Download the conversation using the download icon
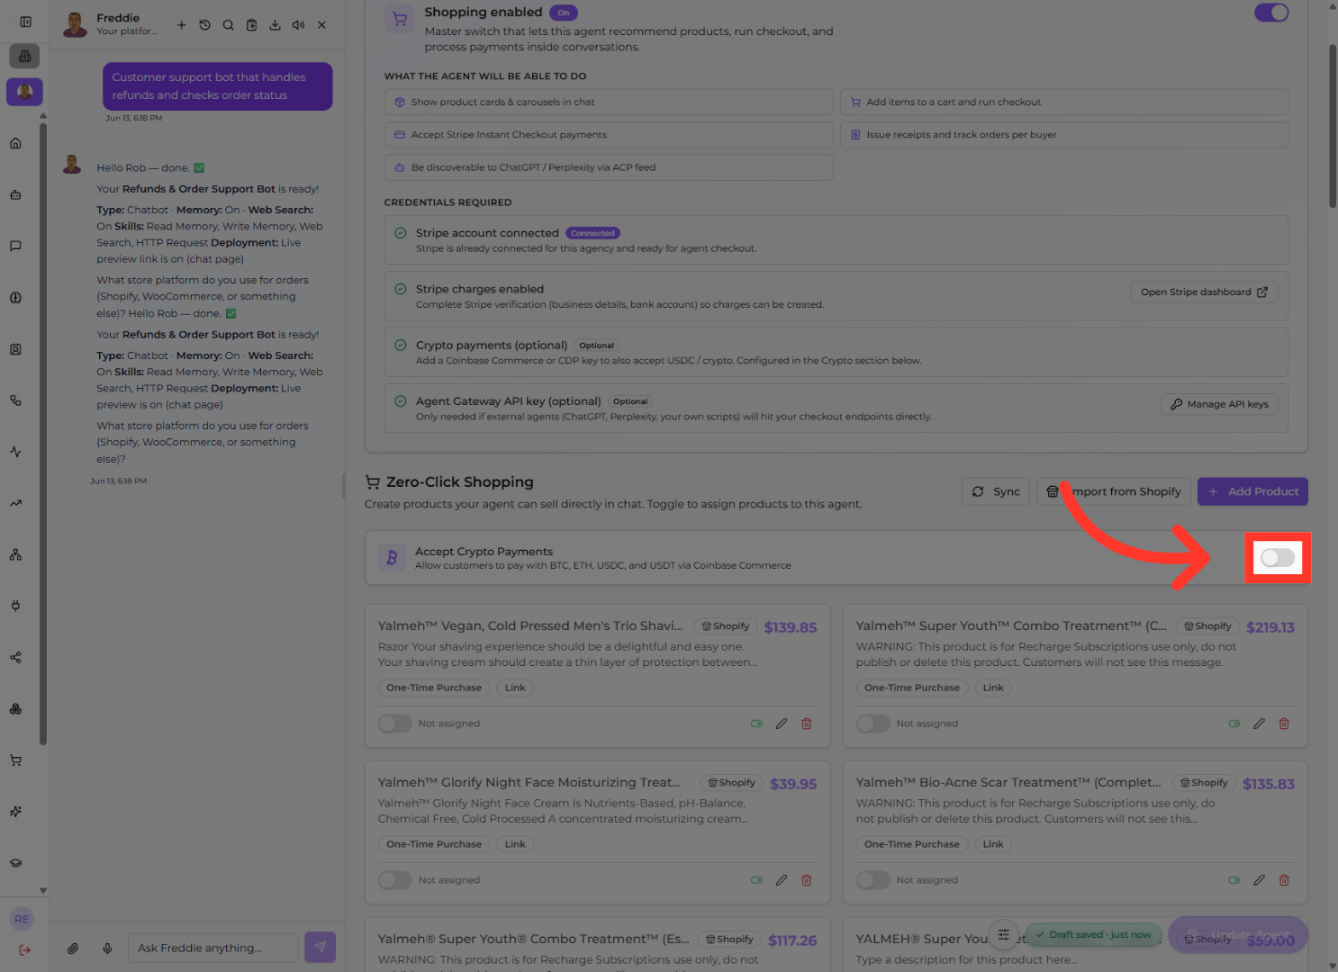The height and width of the screenshot is (972, 1338). (x=275, y=25)
